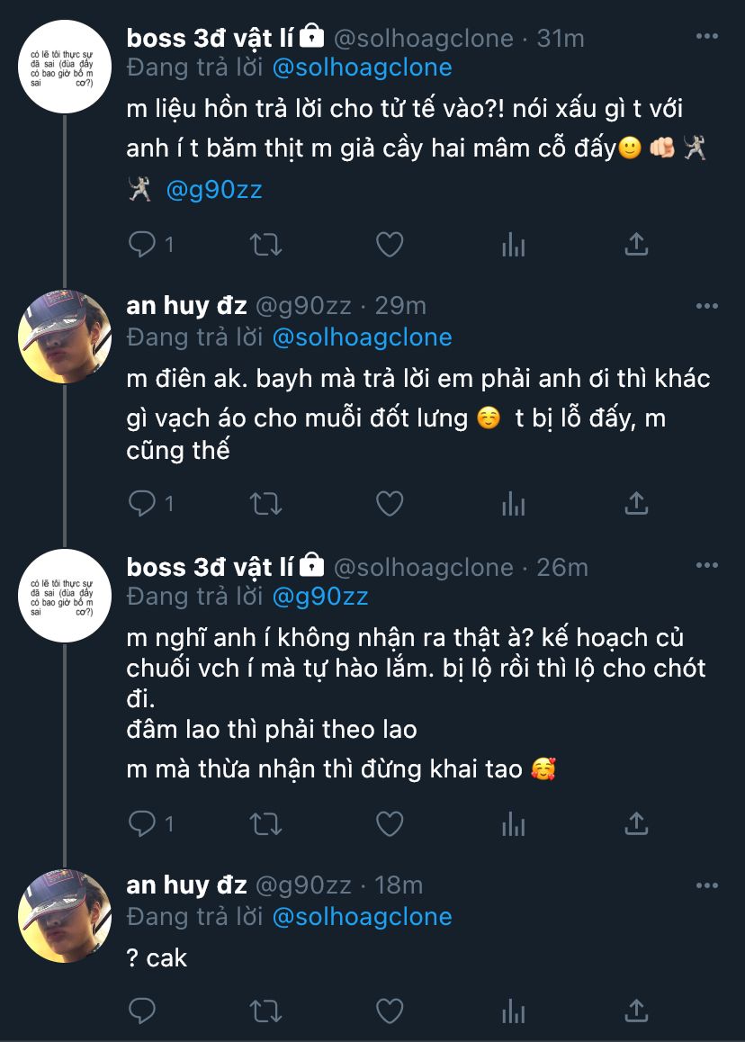View analytics of the 26m tweet
This screenshot has width=745, height=1042.
(513, 822)
